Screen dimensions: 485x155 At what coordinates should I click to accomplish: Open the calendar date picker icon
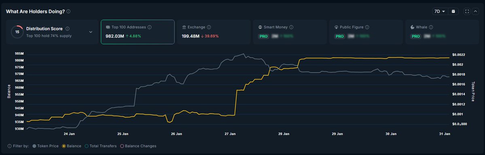point(453,11)
